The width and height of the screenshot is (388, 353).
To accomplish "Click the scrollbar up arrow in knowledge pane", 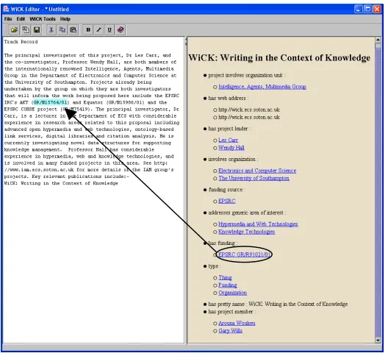I will pos(378,40).
